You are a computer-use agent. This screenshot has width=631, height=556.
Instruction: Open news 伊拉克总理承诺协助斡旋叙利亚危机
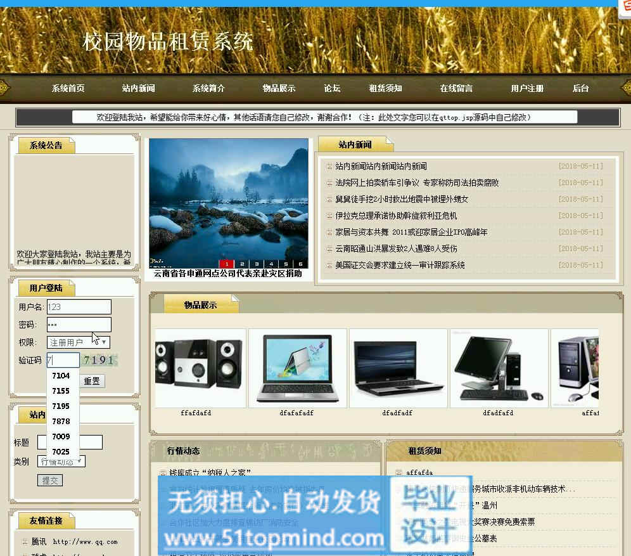pyautogui.click(x=396, y=216)
